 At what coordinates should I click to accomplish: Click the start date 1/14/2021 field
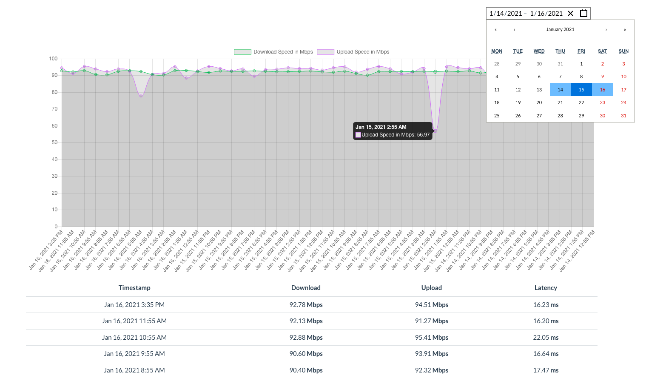coord(506,14)
